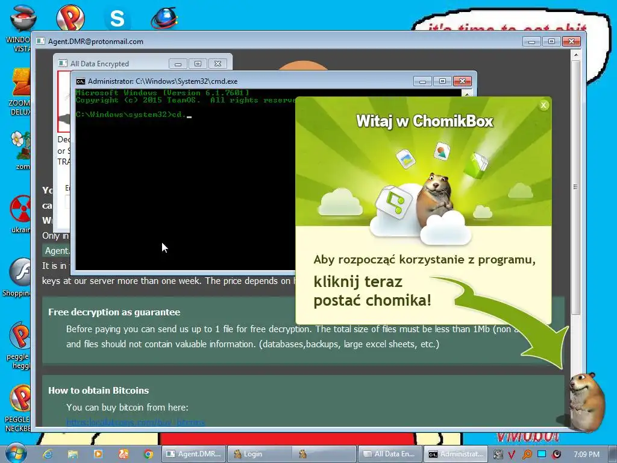Click the Show Desktop button at taskbar end
617x463 pixels.
coord(613,454)
